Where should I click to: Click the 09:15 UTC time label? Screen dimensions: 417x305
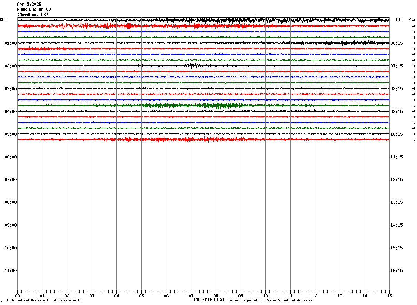click(x=397, y=112)
